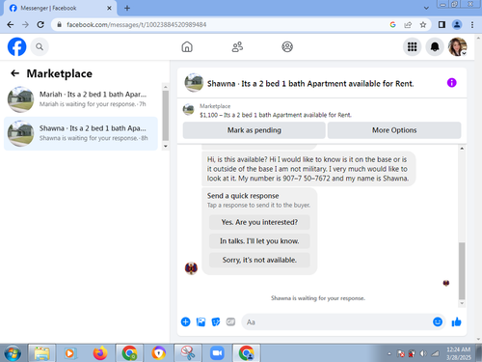Send quick reply Sorry, it's not available.
482x362 pixels.
pyautogui.click(x=259, y=260)
